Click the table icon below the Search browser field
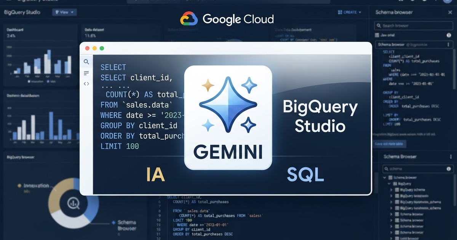 coord(377,35)
